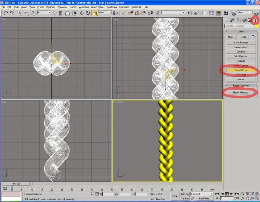The height and width of the screenshot is (202, 260).
Task: Click the yellow object color swatch
Action: [256, 26]
